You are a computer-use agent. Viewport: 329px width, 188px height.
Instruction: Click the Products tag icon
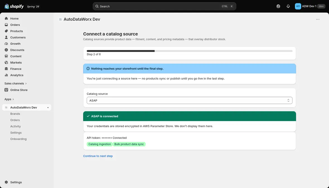click(x=6, y=31)
